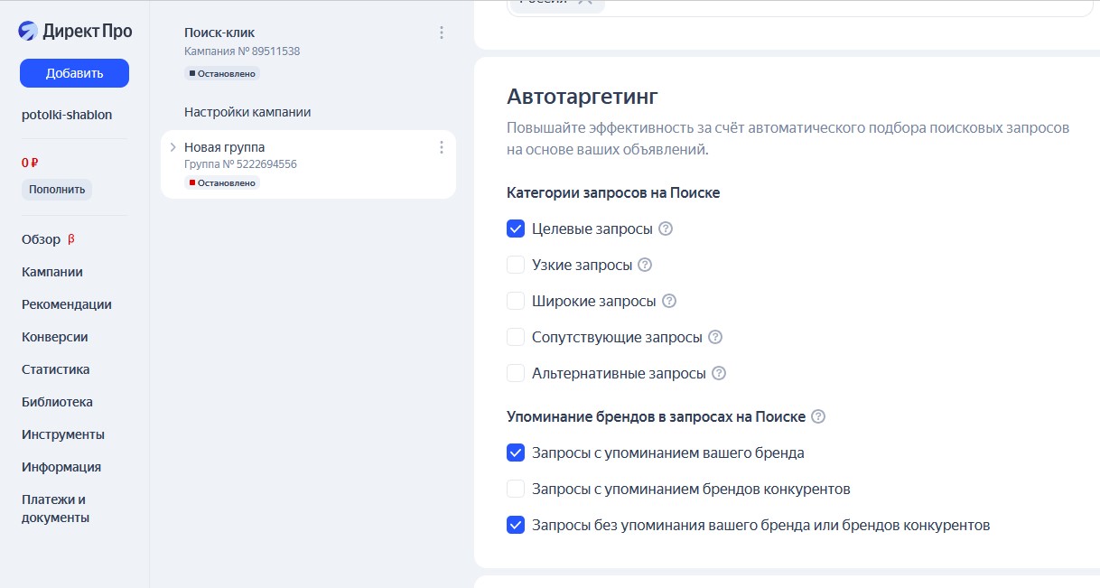The image size is (1100, 588).
Task: Open help icon next to Альтернативные запросы
Action: [x=719, y=374]
